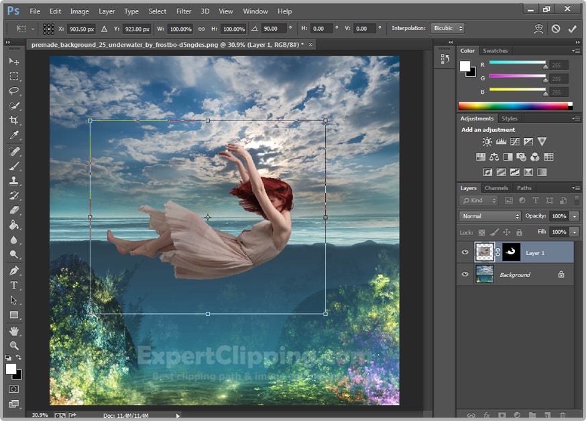Enable transparent pixels lock in Layers panel
The height and width of the screenshot is (421, 586).
click(481, 232)
